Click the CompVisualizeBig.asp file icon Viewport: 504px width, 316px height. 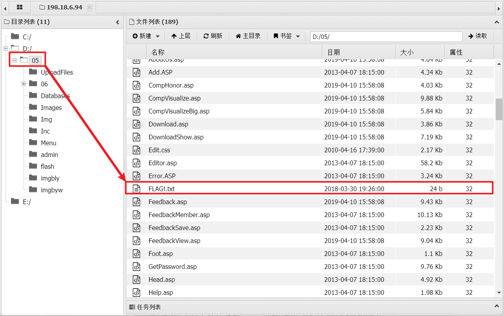[x=136, y=111]
